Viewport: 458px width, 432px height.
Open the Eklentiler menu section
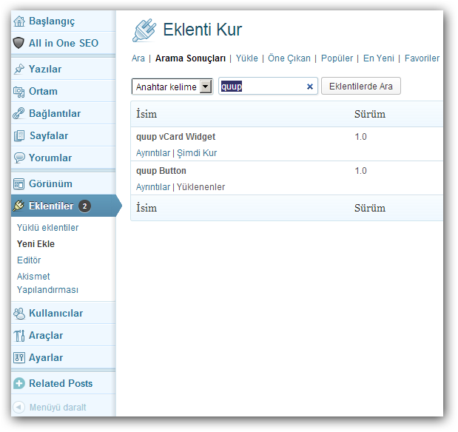(51, 206)
